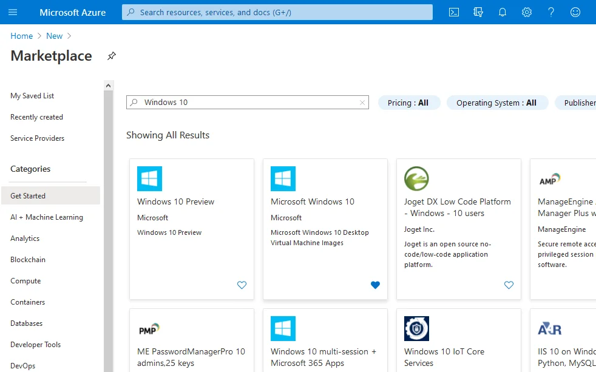Click the ManageEngine AMP logo

(550, 180)
